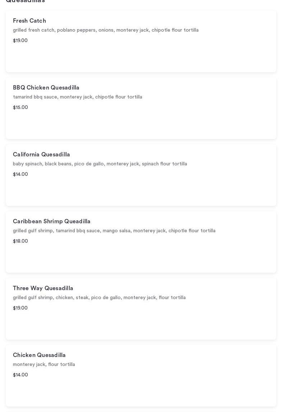
Task: Open the California Quesadilla item
Action: [x=41, y=155]
